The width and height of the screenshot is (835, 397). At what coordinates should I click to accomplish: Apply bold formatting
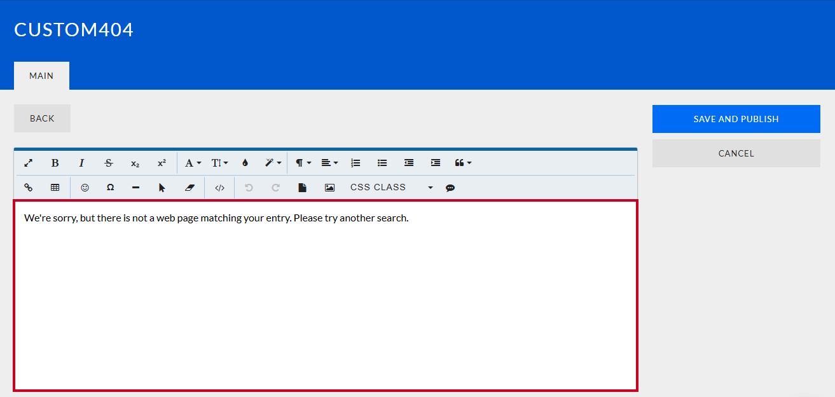click(55, 163)
